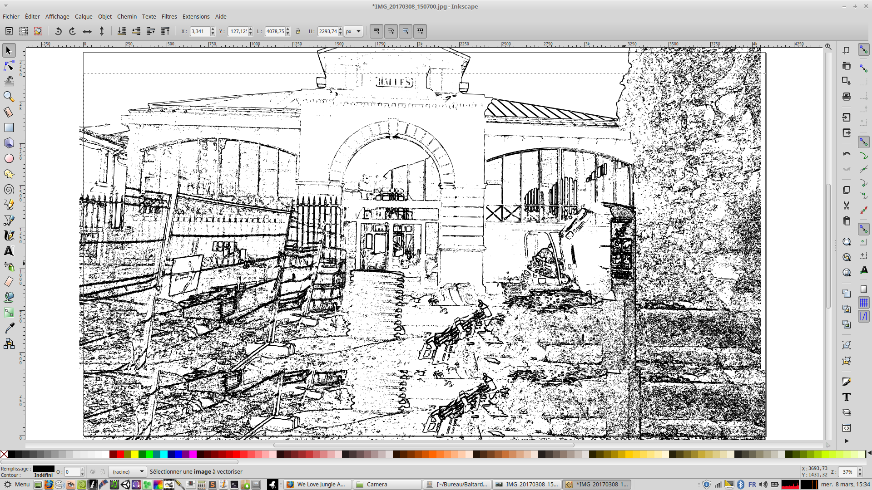Rotate selection 90° counter-clockwise
Image resolution: width=872 pixels, height=490 pixels.
(x=58, y=31)
